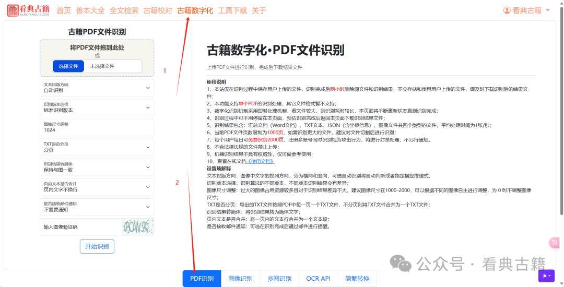Open the 古籍校对 menu item
This screenshot has width=564, height=287.
pos(158,10)
